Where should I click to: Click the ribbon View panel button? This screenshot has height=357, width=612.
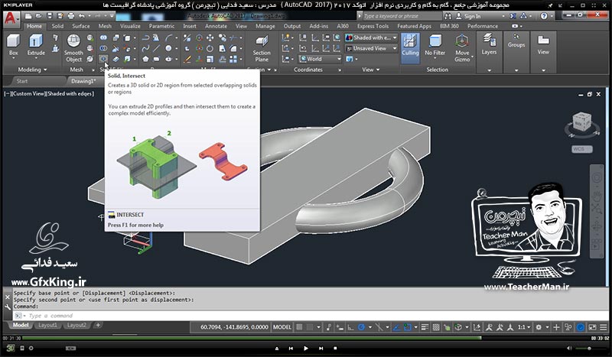coord(543,44)
